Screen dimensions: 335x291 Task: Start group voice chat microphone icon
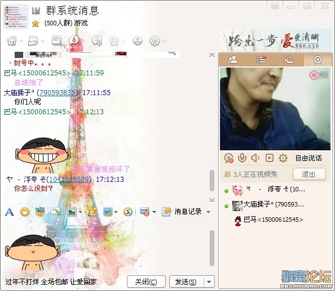click(x=74, y=41)
